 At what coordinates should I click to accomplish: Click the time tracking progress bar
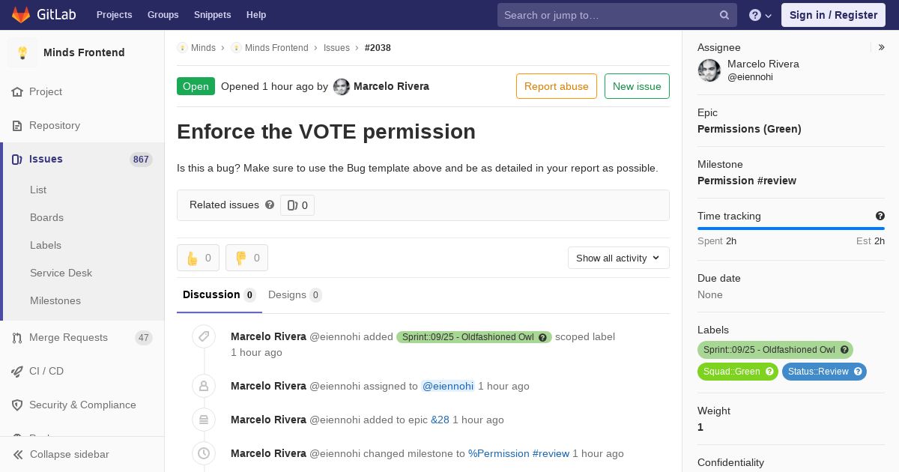[x=791, y=229]
